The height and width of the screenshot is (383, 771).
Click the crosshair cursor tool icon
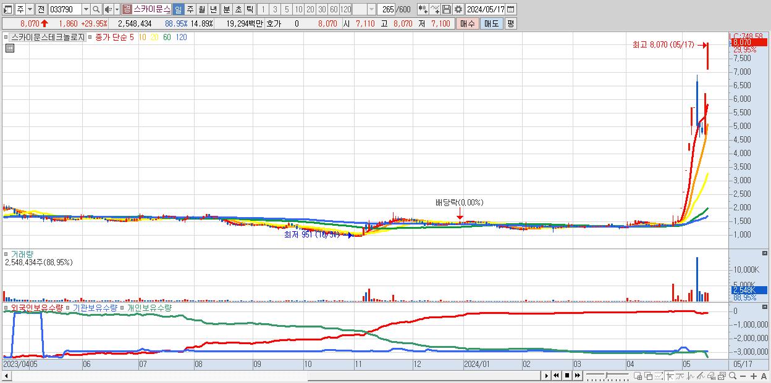tap(670, 376)
